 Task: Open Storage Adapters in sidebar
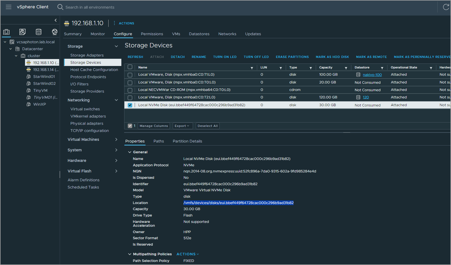pyautogui.click(x=87, y=55)
